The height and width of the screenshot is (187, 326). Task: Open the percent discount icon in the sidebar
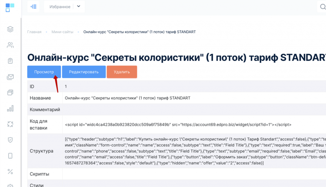pos(10,172)
